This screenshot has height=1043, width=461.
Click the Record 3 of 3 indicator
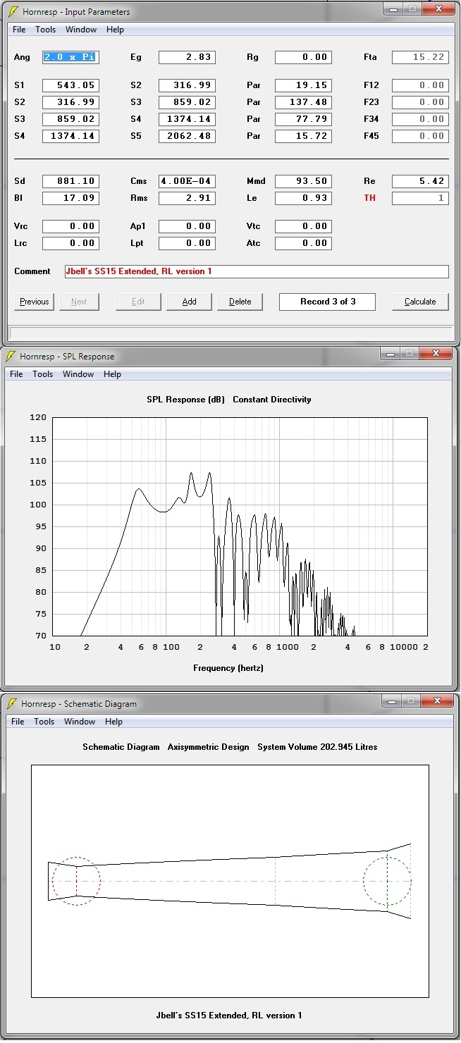tap(328, 302)
